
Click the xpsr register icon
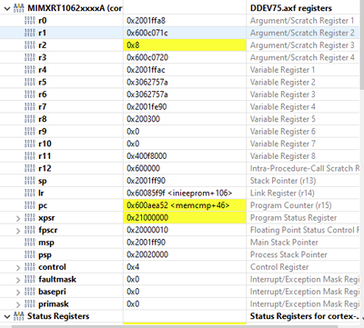(30, 218)
